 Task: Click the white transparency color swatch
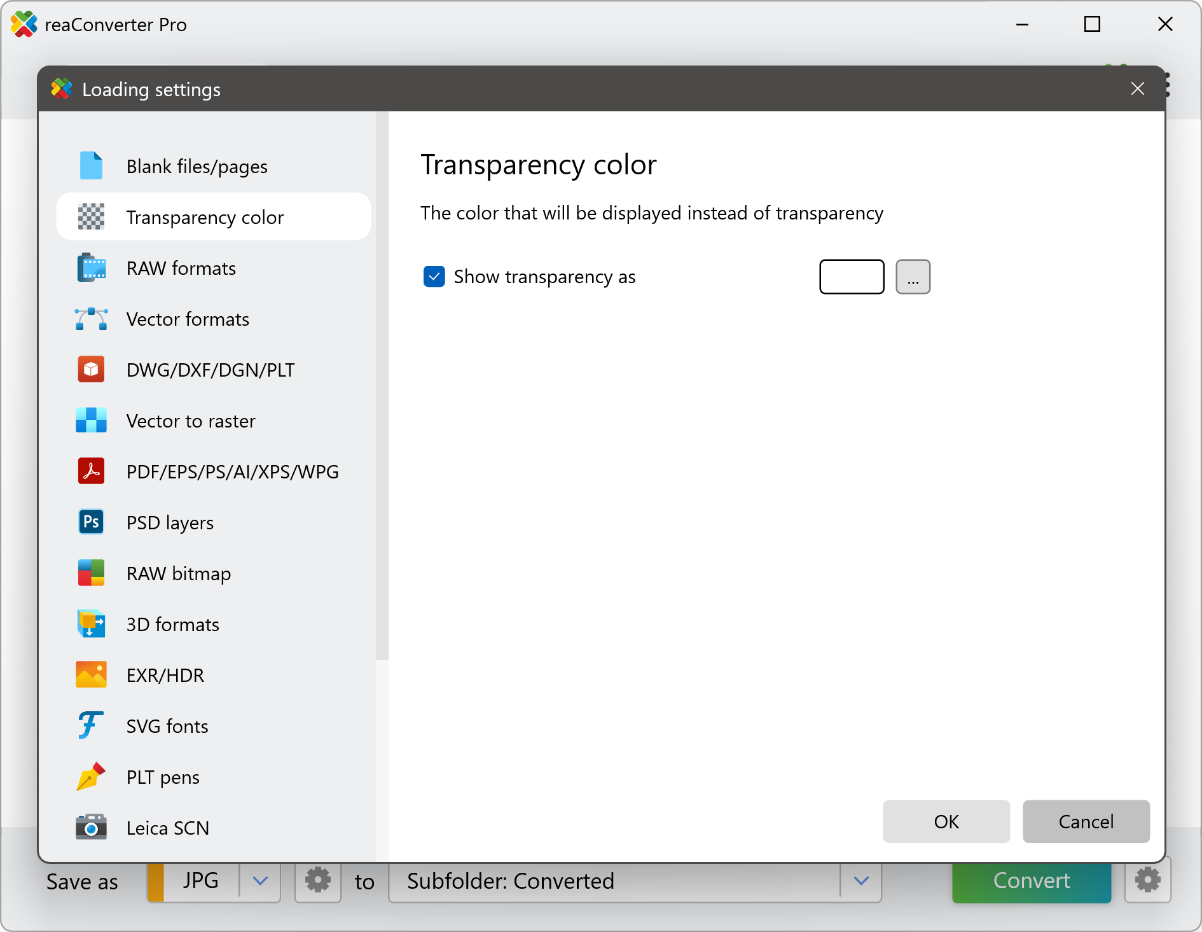point(852,277)
